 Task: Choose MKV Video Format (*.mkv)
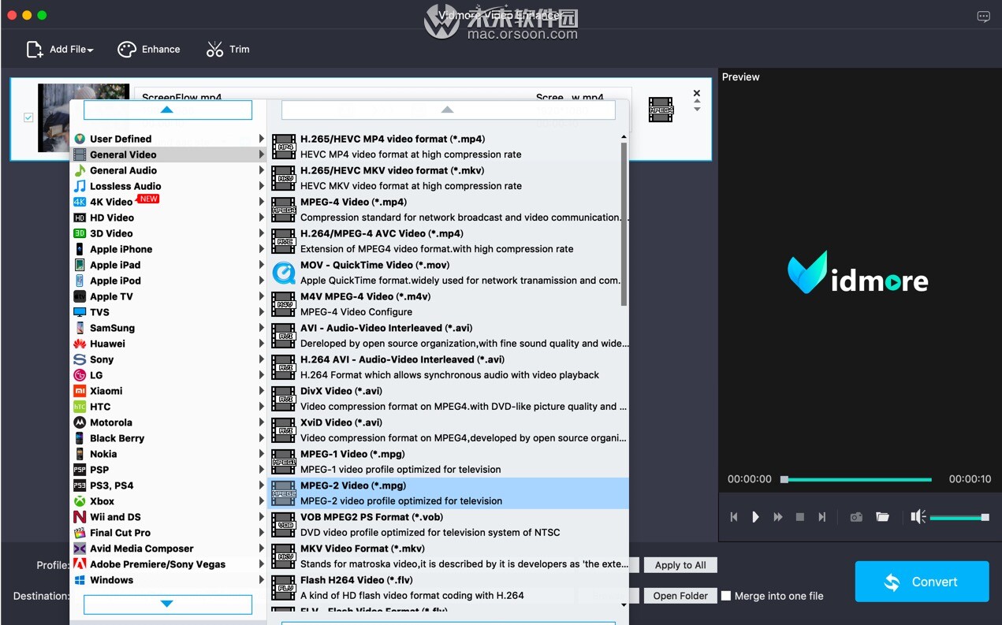click(448, 556)
